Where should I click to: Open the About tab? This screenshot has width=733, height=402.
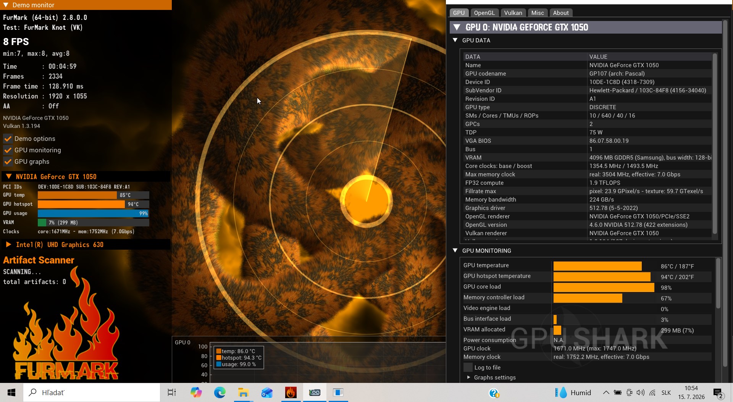coord(561,13)
